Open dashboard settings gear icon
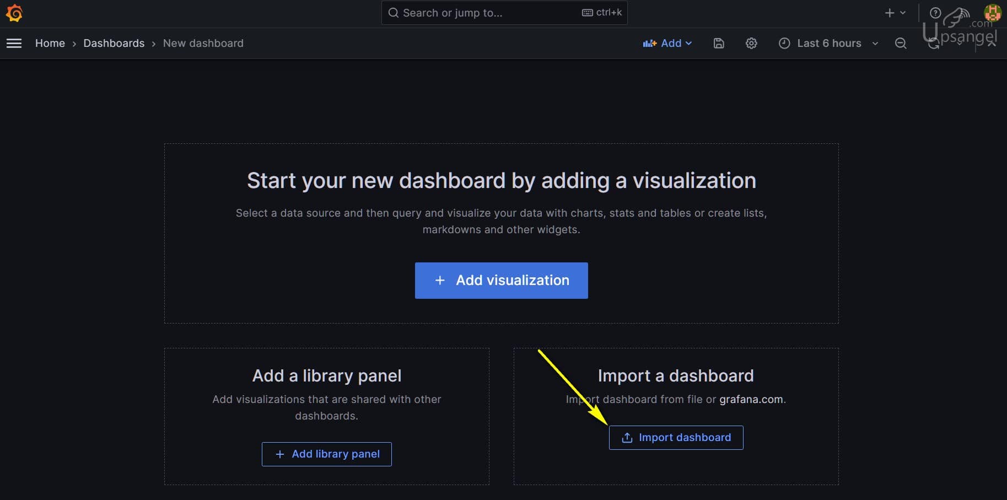This screenshot has height=500, width=1007. (751, 43)
